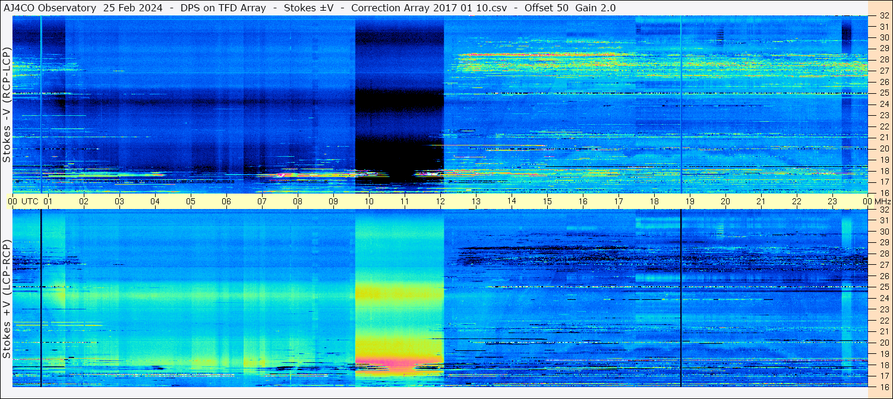893x399 pixels.
Task: Click 'Correction Array 2017 01 10.csv' text
Action: pyautogui.click(x=428, y=8)
